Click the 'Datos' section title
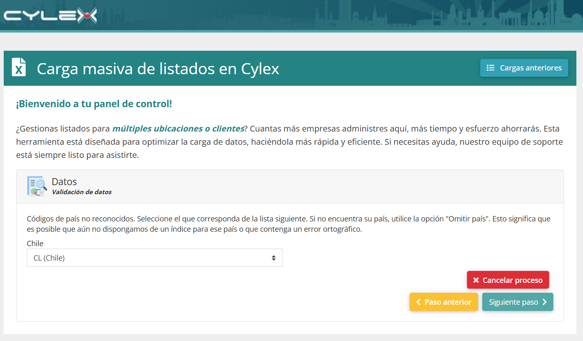The width and height of the screenshot is (583, 341). pos(64,181)
